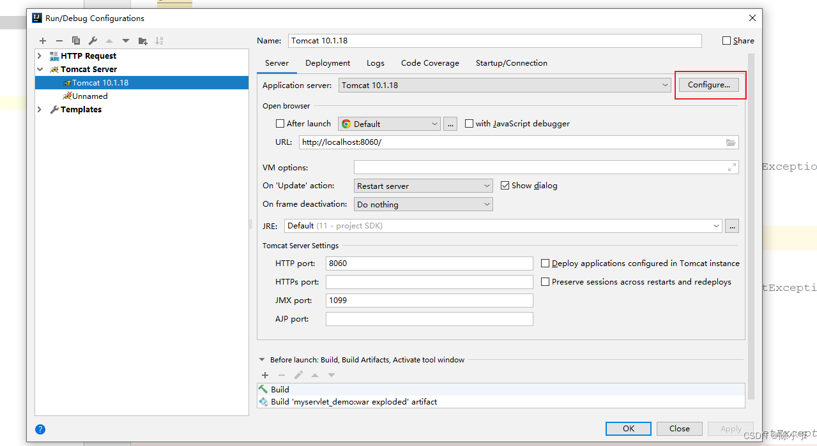This screenshot has width=817, height=446.
Task: Enable After launch browser opening
Action: (280, 123)
